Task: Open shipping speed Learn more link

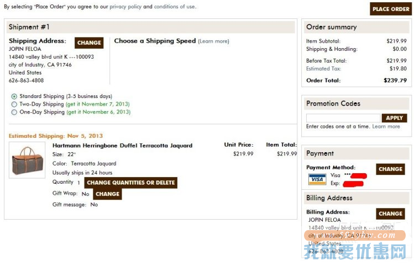Action: (213, 41)
